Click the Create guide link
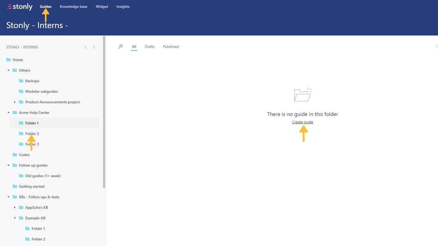This screenshot has height=246, width=438. pyautogui.click(x=302, y=122)
